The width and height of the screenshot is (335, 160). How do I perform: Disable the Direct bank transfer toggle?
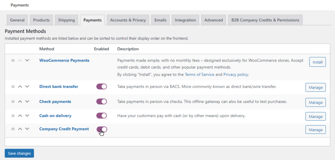tap(101, 87)
